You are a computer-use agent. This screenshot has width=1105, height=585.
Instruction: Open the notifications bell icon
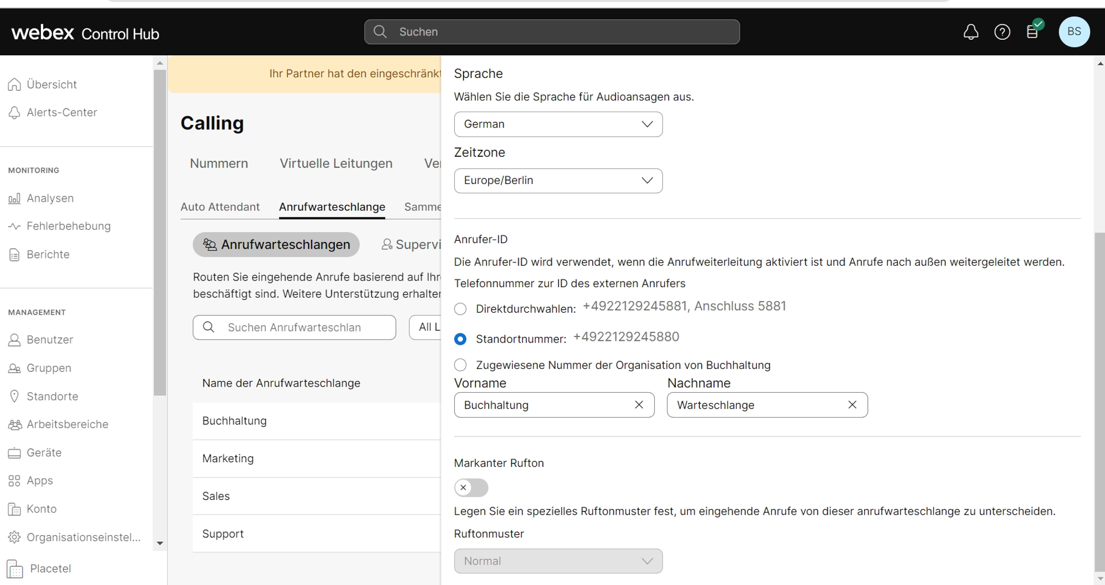971,32
